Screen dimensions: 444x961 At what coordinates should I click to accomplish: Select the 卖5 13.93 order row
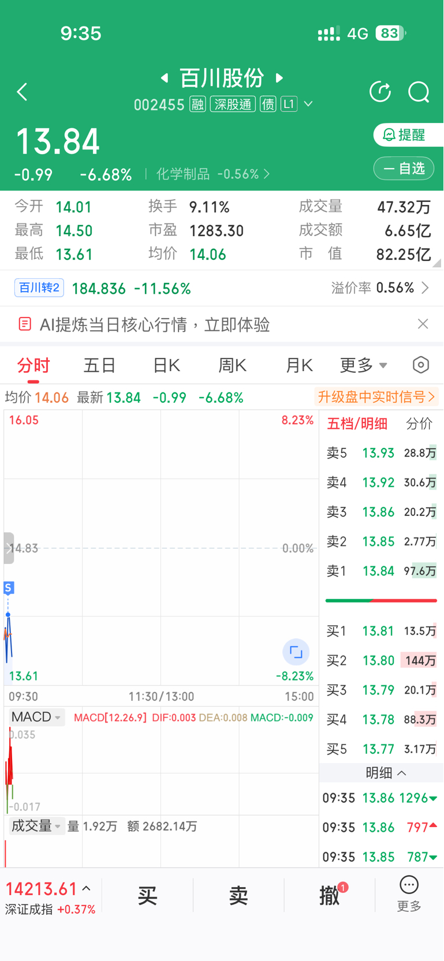381,453
